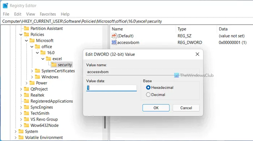Click the 16.0 folder icon

click(x=43, y=53)
